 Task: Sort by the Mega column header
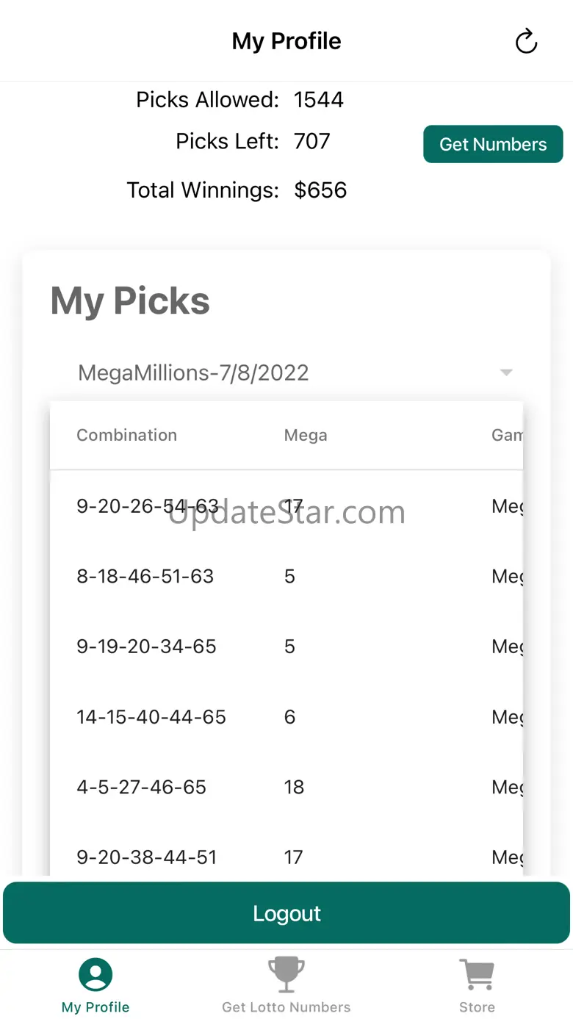tap(306, 435)
